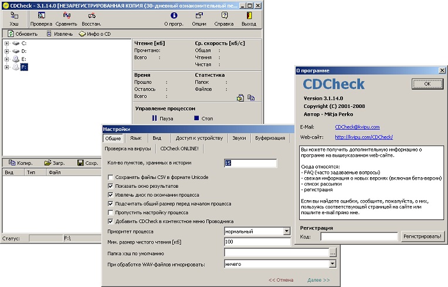This screenshot has height=287, width=448.
Task: Stop the process with Стоп
Action: pyautogui.click(x=203, y=119)
